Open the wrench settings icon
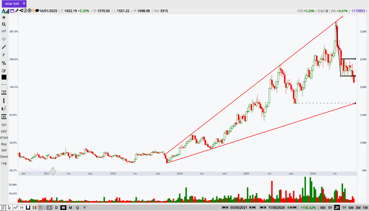This screenshot has height=211, width=369. [x=17, y=11]
